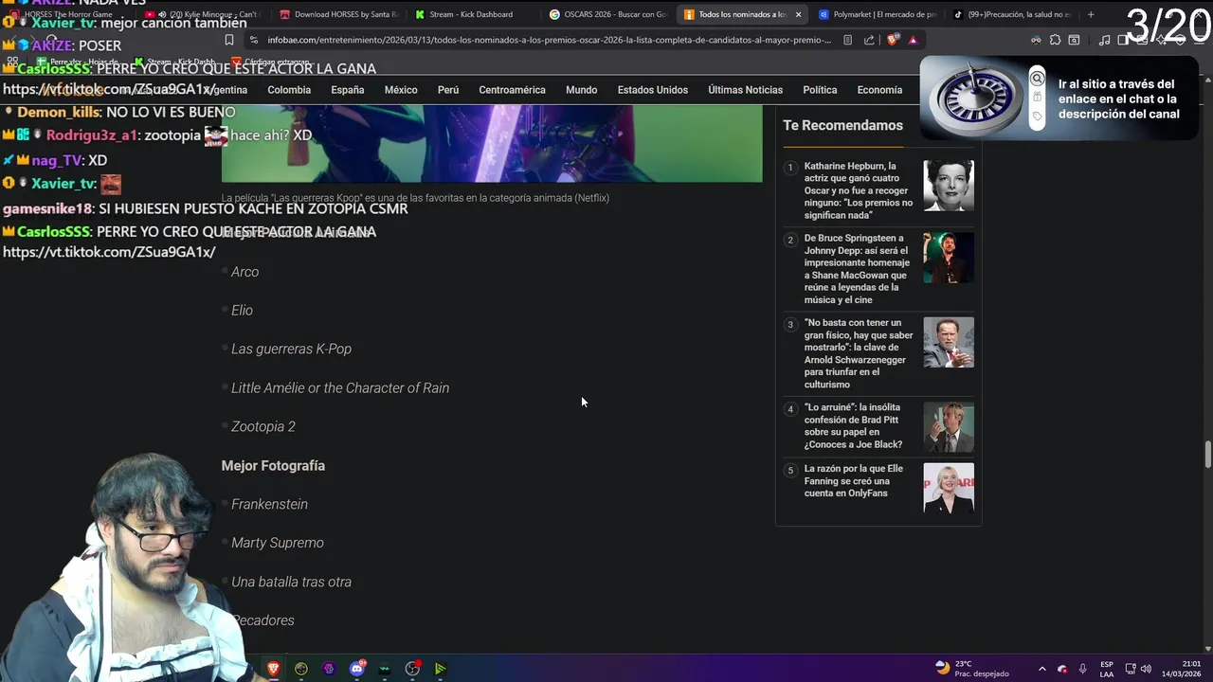Open the Economía section
The width and height of the screenshot is (1213, 682).
[x=879, y=90]
